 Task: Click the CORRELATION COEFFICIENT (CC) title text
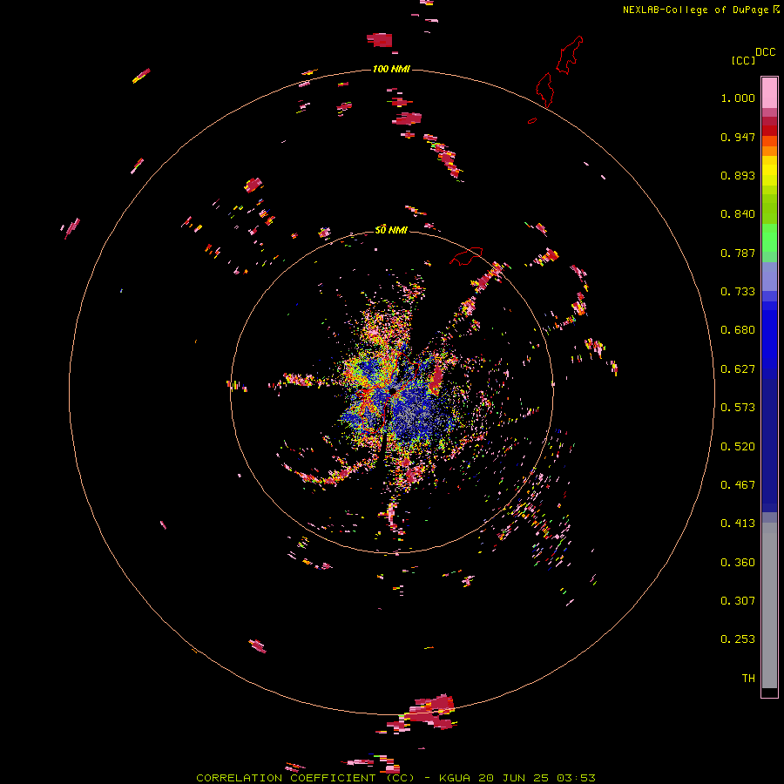(306, 778)
